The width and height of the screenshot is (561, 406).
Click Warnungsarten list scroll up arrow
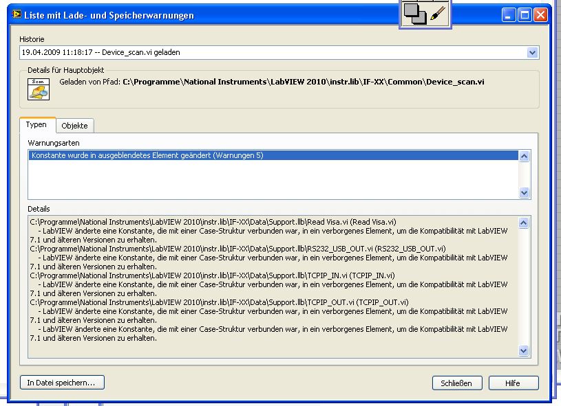524,156
